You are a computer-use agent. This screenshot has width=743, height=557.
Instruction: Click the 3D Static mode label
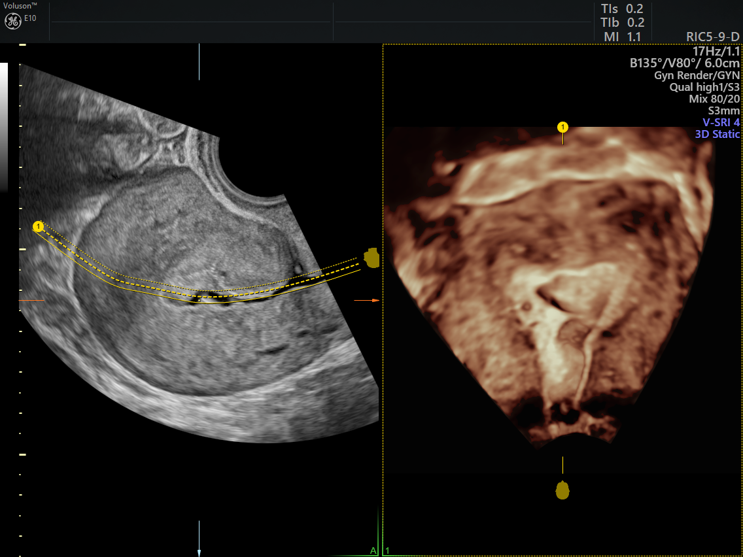point(717,134)
